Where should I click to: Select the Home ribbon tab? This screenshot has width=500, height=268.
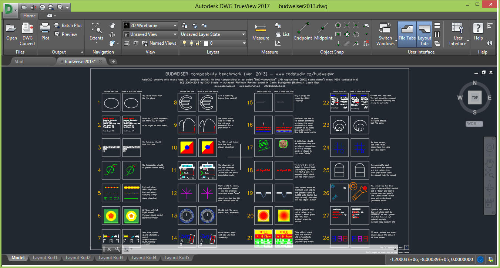(x=29, y=16)
